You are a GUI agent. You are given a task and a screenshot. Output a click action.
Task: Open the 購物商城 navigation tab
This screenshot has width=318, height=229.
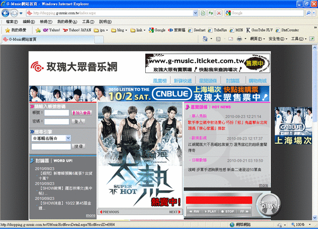(258, 81)
